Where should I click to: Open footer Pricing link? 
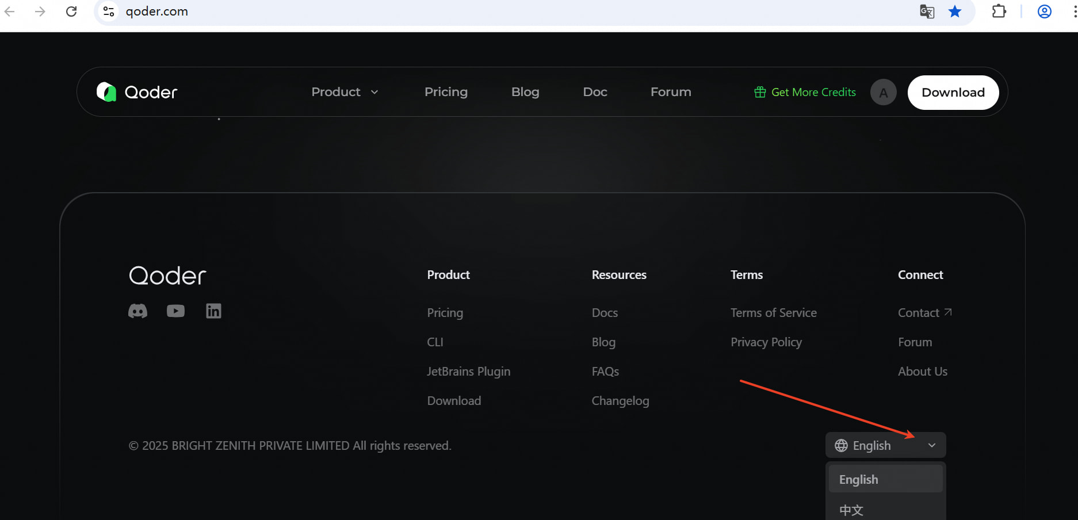[x=445, y=313]
